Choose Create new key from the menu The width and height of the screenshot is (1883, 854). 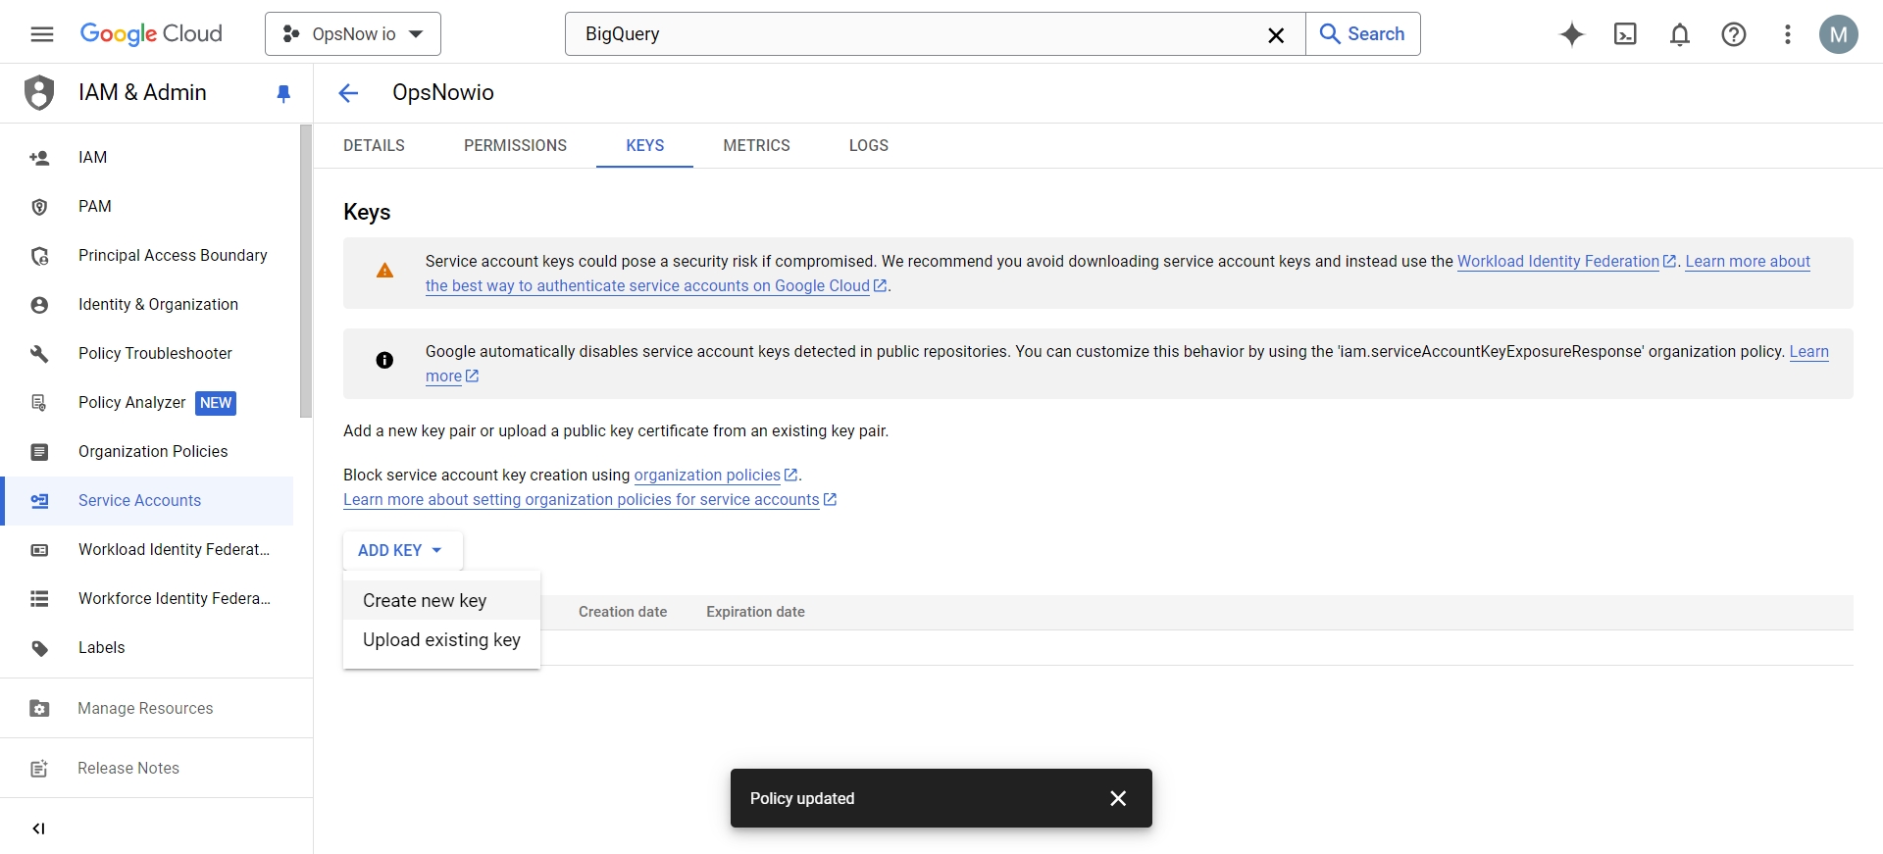[425, 600]
